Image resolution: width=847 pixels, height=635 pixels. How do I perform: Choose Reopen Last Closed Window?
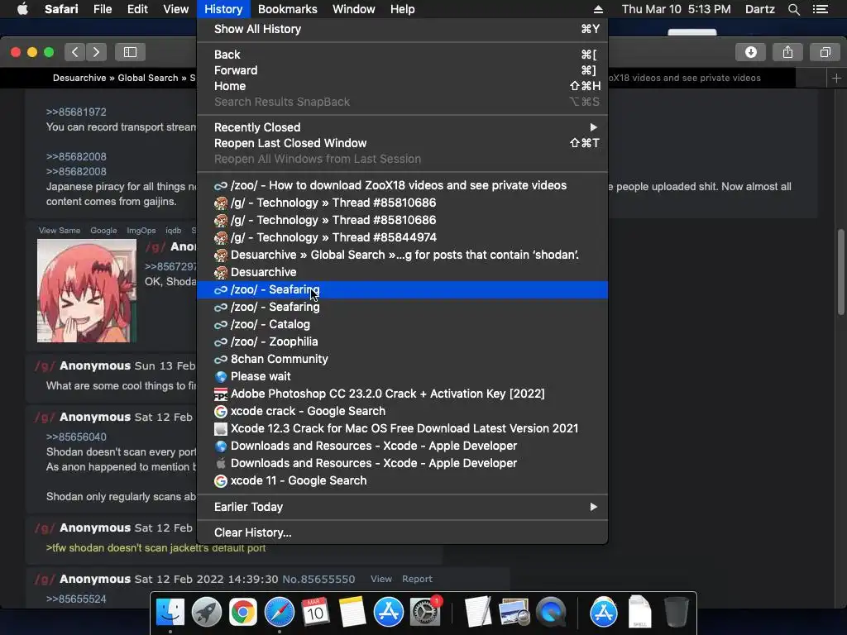[403, 143]
